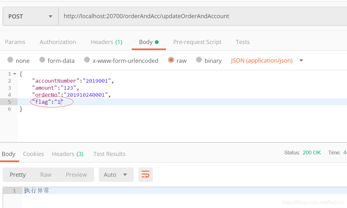Click the "accountNumber" line in editor
347x208 pixels.
pos(73,81)
